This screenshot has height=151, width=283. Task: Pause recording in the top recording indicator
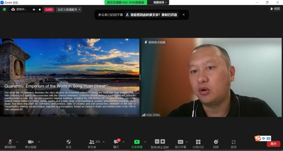(34, 9)
